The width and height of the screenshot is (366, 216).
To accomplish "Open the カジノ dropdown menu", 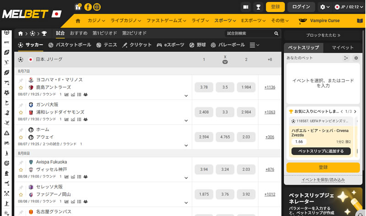I will [x=96, y=21].
